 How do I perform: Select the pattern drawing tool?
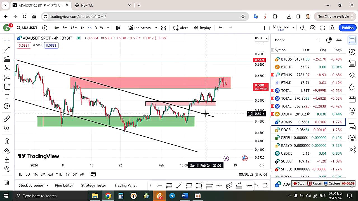(x=7, y=68)
